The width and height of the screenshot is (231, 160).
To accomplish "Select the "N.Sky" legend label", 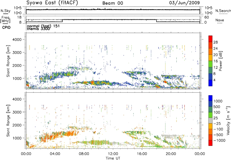I will coord(5,11).
